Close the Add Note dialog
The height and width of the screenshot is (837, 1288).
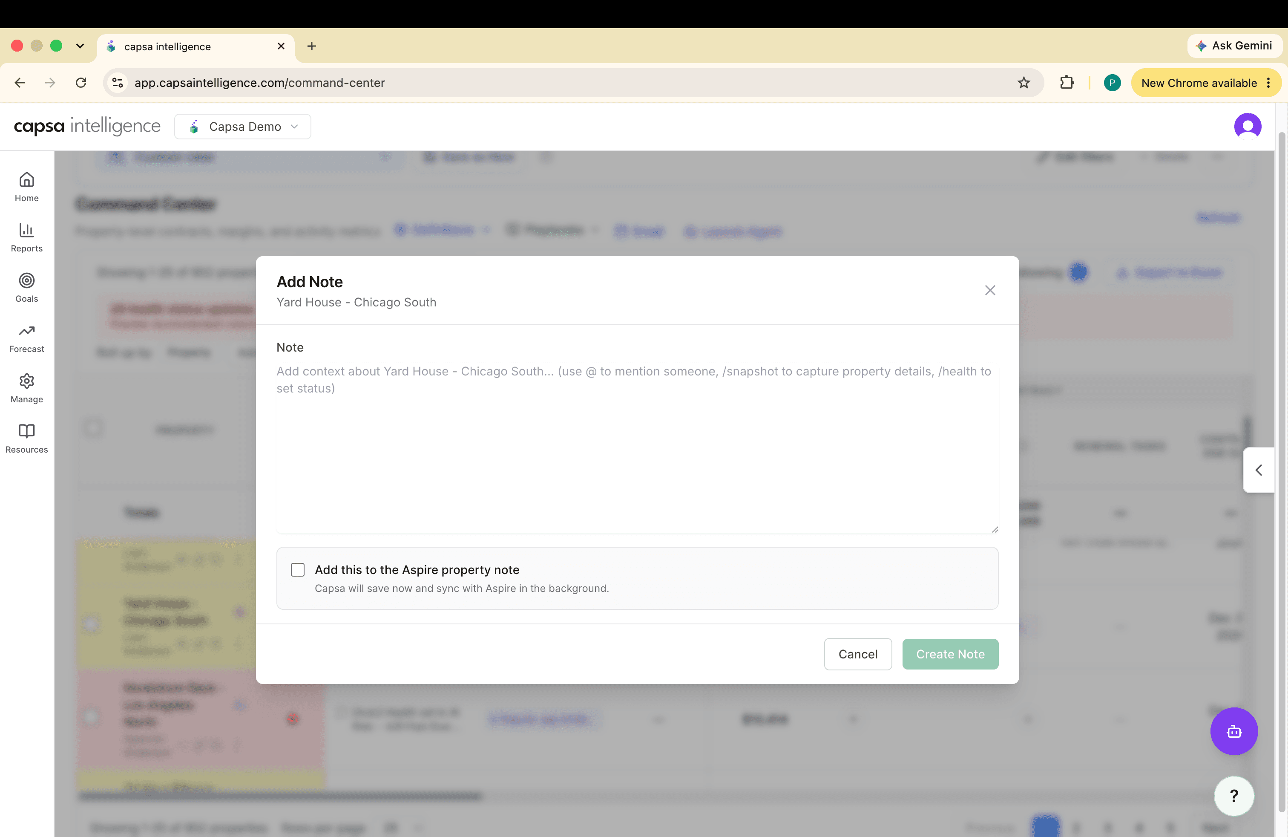(x=990, y=290)
